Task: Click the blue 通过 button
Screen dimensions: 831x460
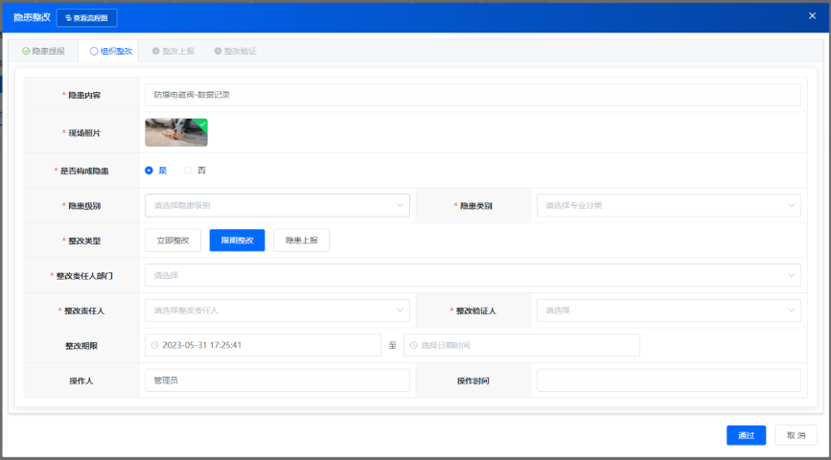Action: coord(746,435)
